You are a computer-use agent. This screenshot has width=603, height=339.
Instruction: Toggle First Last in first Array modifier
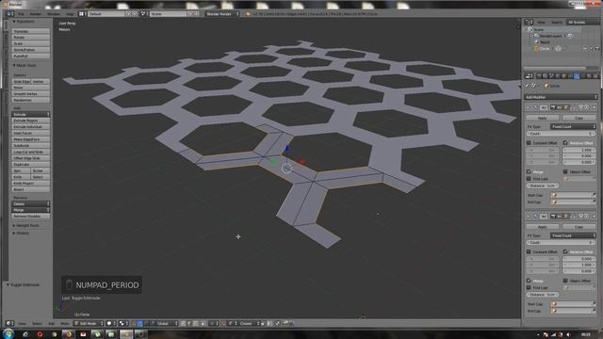pos(529,179)
